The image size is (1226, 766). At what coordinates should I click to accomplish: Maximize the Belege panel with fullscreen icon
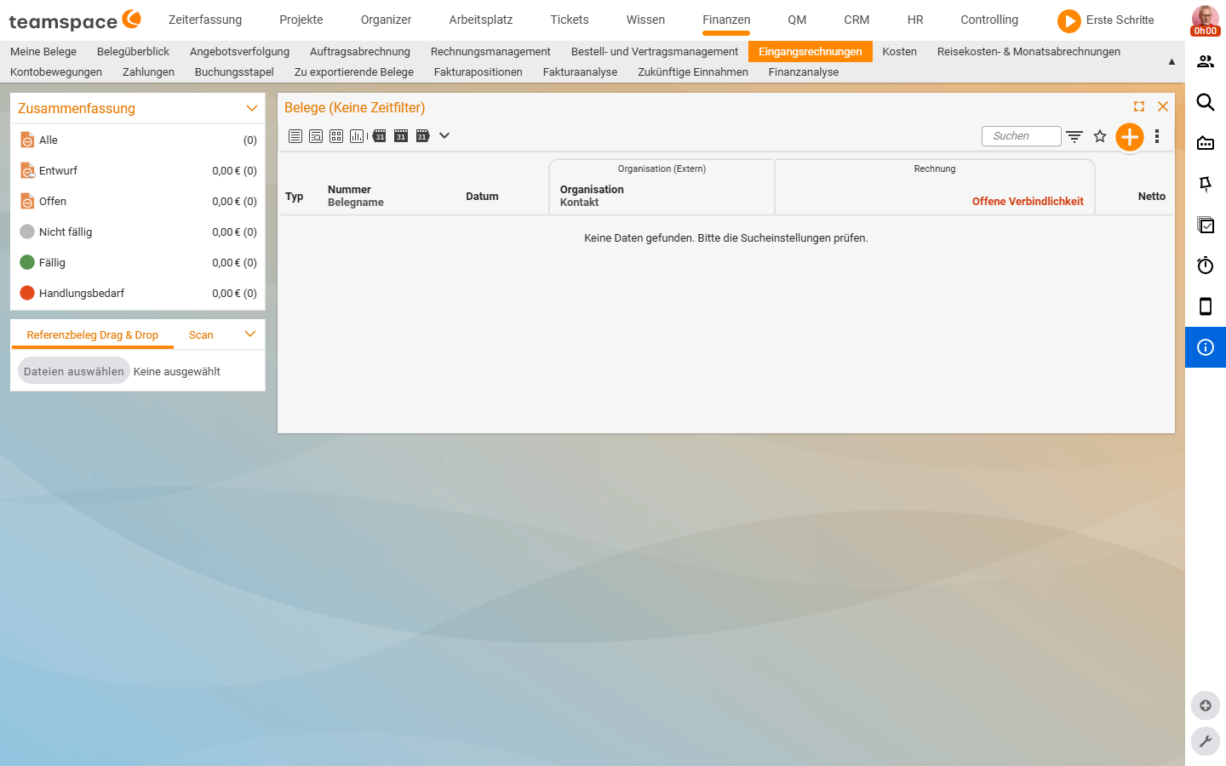coord(1139,106)
